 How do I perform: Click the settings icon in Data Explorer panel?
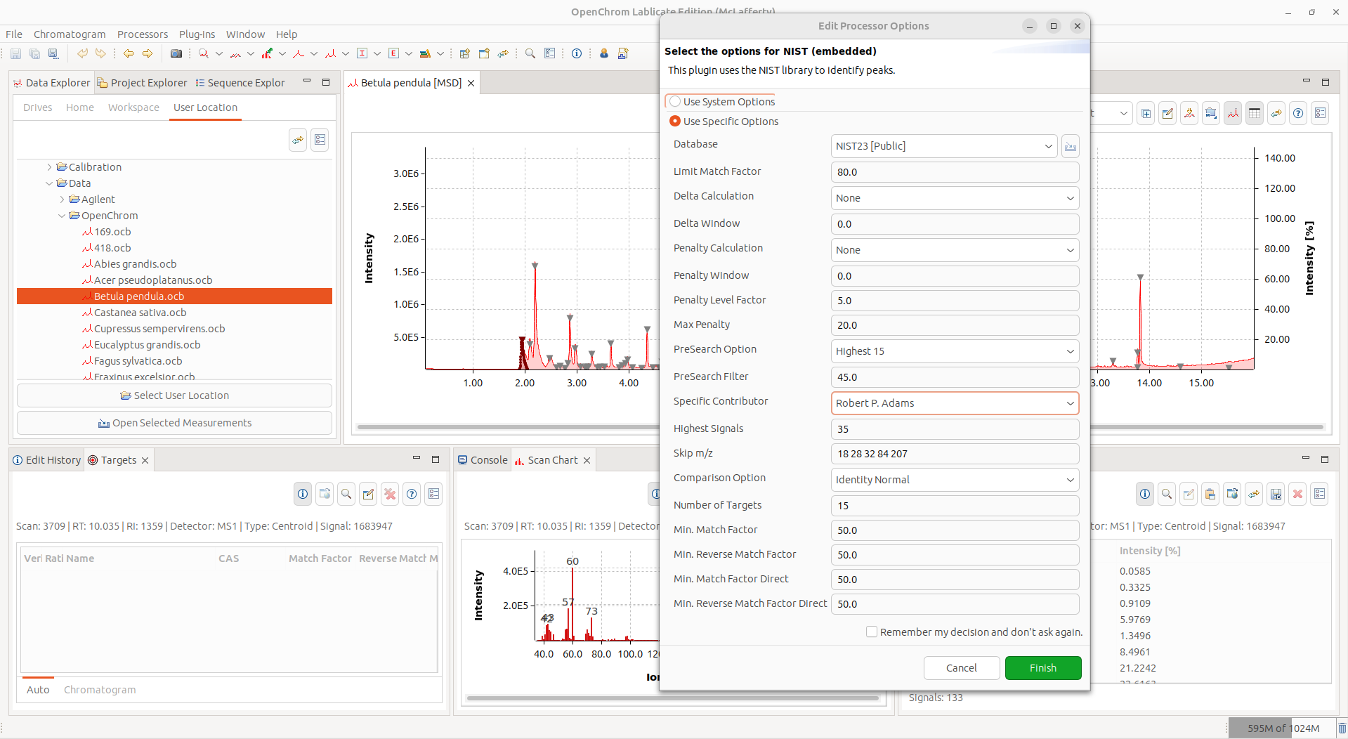tap(320, 140)
